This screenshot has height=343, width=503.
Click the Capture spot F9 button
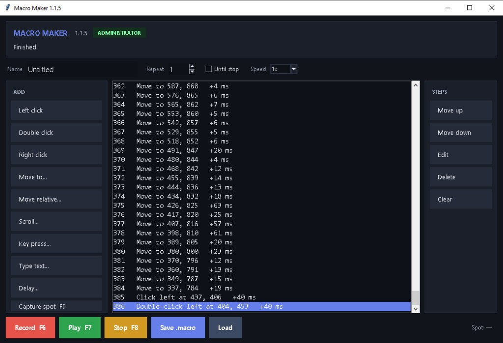point(56,307)
